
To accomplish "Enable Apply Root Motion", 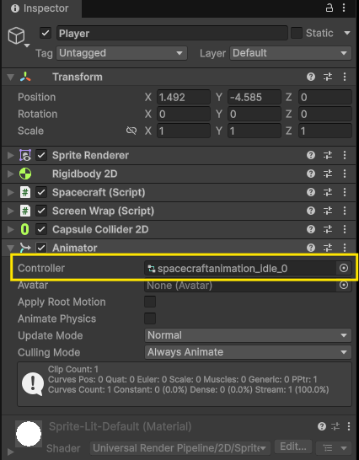I will [150, 302].
